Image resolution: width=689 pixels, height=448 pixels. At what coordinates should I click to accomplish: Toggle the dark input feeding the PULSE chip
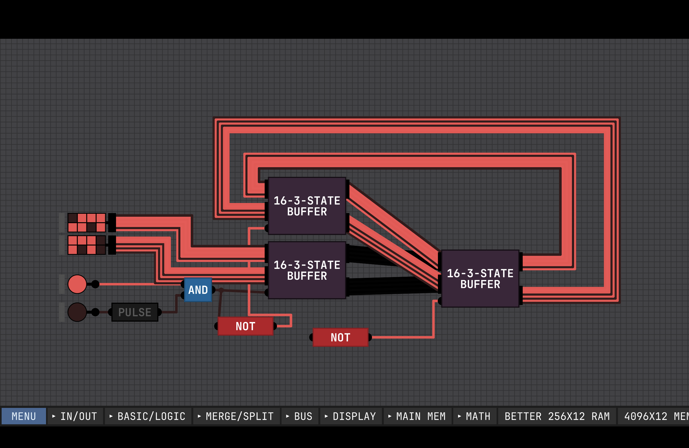point(77,312)
